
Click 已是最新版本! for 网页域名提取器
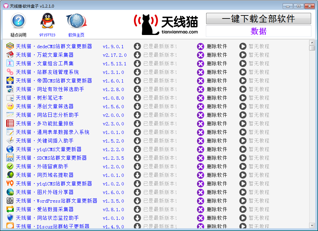tap(160, 175)
